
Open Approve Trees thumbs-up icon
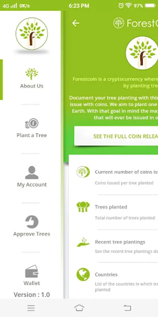tap(32, 222)
